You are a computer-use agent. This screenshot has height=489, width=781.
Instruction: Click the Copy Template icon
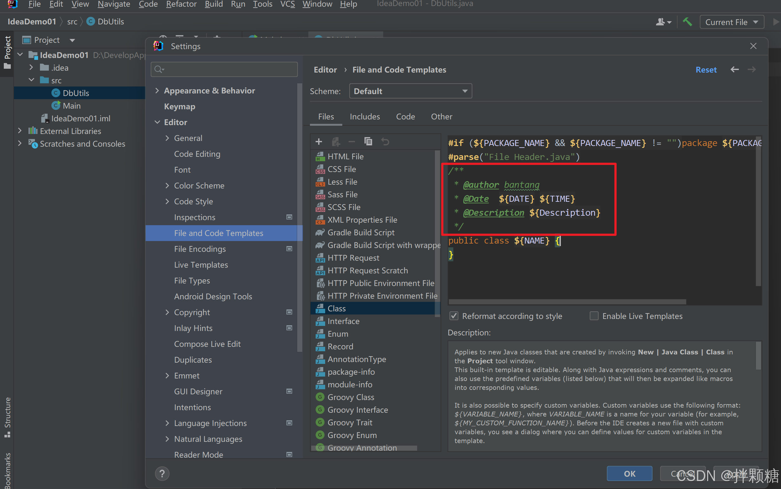point(368,142)
